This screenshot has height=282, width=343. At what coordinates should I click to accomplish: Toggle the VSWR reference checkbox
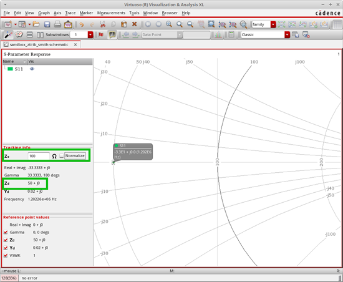coord(6,256)
